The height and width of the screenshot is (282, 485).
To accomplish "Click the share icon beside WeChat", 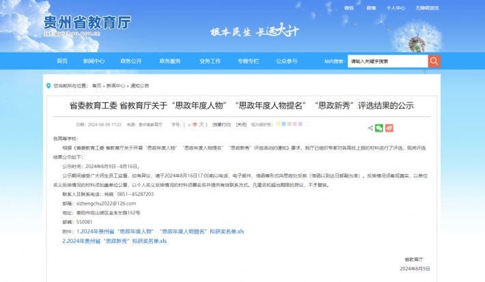I will pos(370,128).
